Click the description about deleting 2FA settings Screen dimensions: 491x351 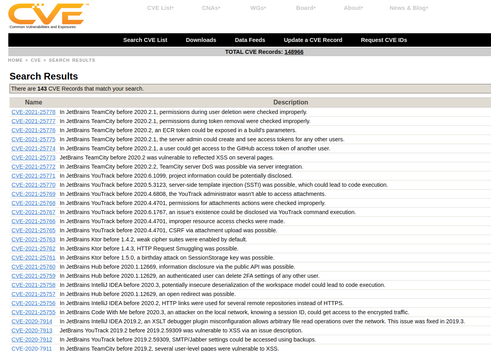tap(190, 276)
